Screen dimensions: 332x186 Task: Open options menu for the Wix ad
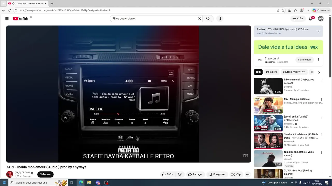(319, 60)
